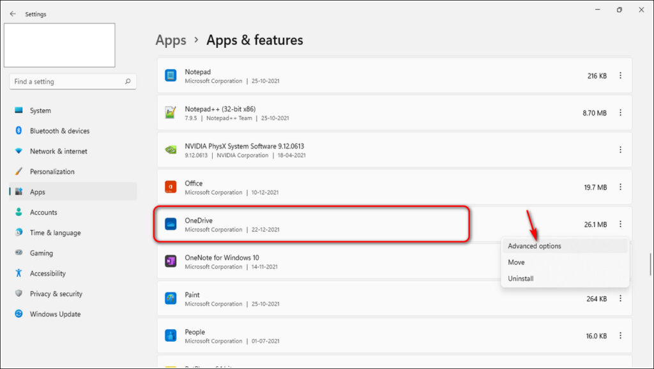Viewport: 654px width, 369px height.
Task: Click the Accessibility figure icon
Action: [19, 273]
